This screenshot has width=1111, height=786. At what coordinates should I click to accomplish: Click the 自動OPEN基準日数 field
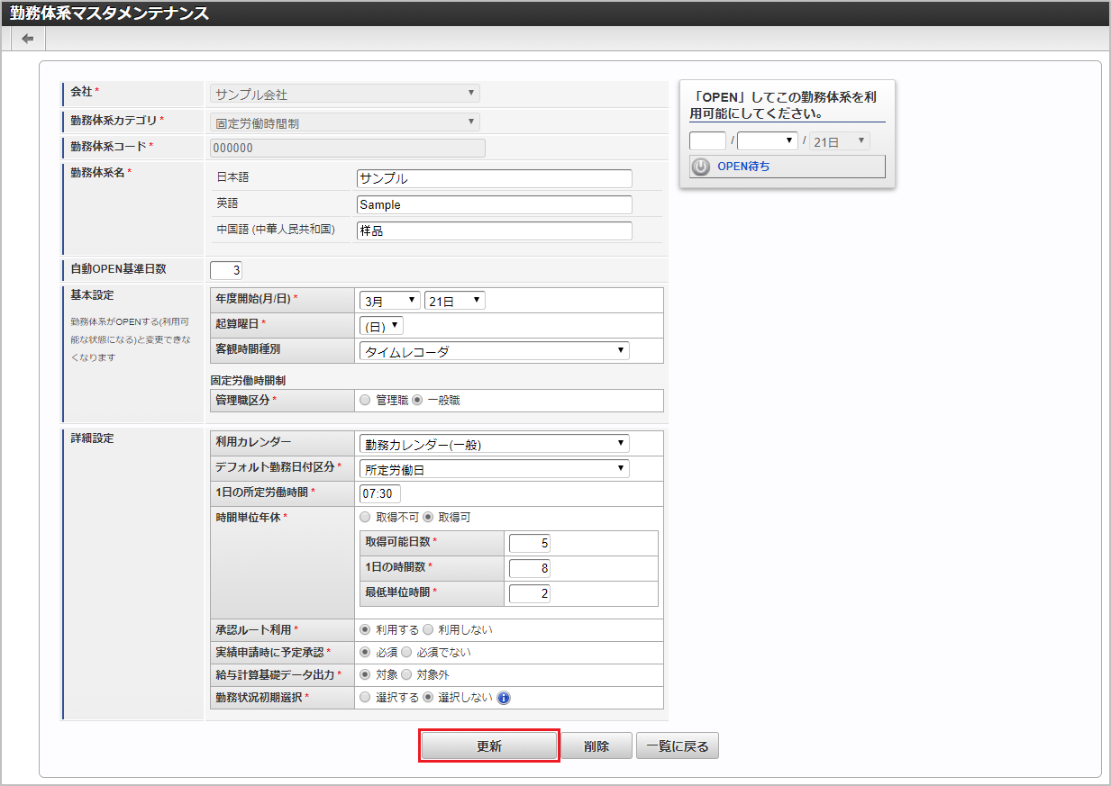pyautogui.click(x=226, y=270)
